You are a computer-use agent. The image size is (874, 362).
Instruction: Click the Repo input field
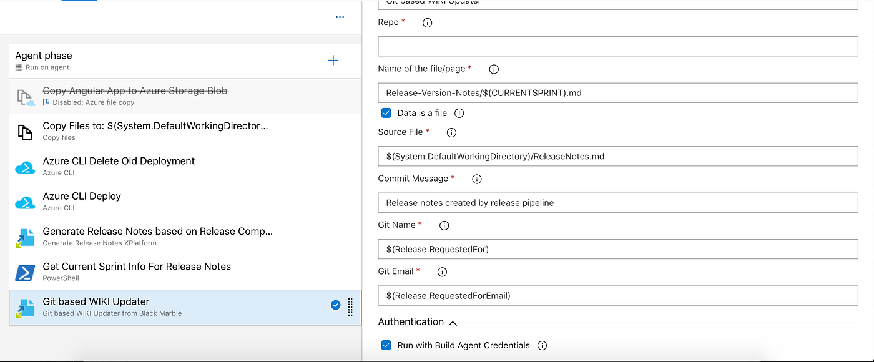(617, 47)
